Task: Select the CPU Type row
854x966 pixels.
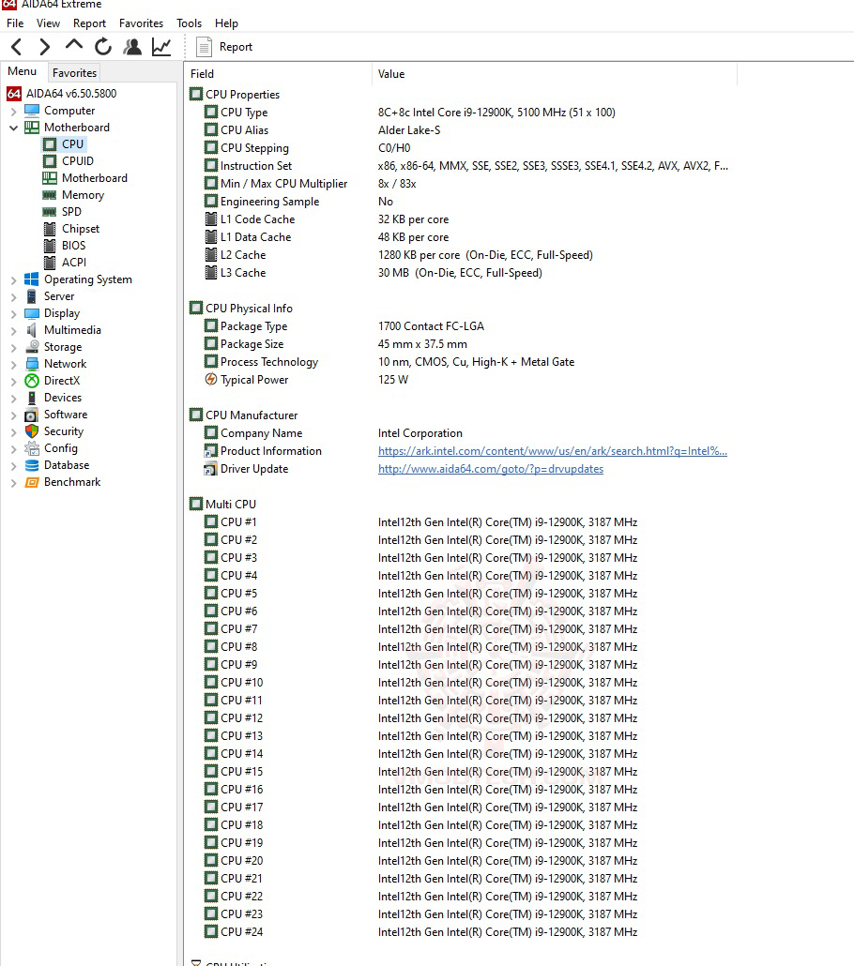Action: 463,113
